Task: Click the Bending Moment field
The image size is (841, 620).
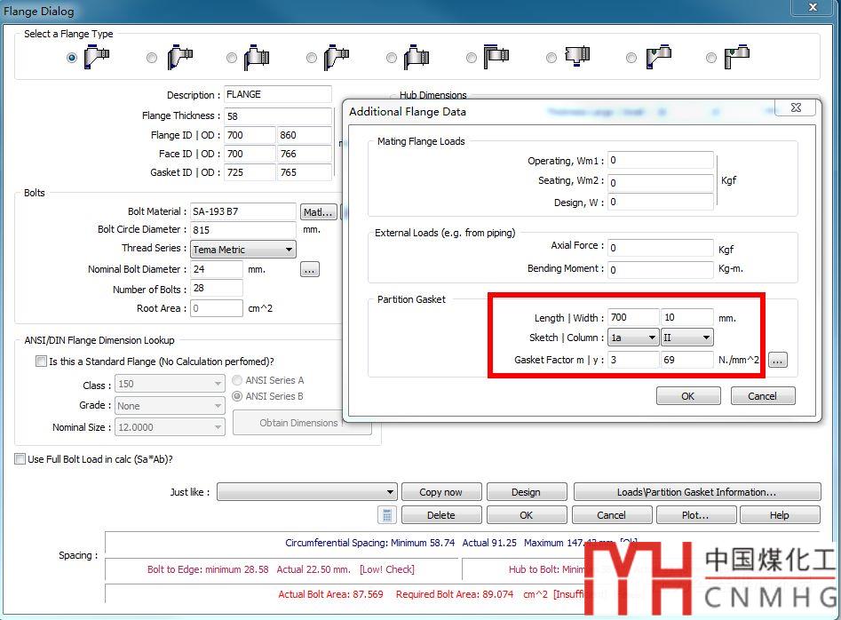Action: point(660,269)
